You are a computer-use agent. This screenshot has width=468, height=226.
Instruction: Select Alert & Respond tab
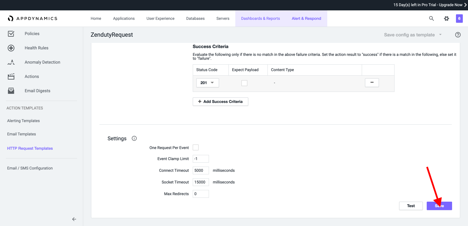pyautogui.click(x=306, y=19)
